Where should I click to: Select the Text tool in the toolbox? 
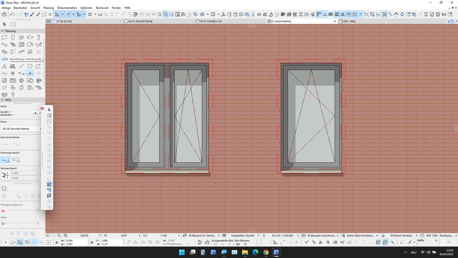(4, 66)
